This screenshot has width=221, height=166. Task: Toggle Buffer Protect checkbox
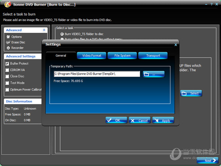pyautogui.click(x=7, y=64)
